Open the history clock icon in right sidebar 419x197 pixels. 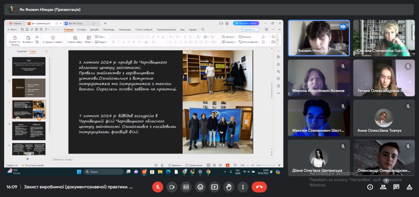coord(278,79)
